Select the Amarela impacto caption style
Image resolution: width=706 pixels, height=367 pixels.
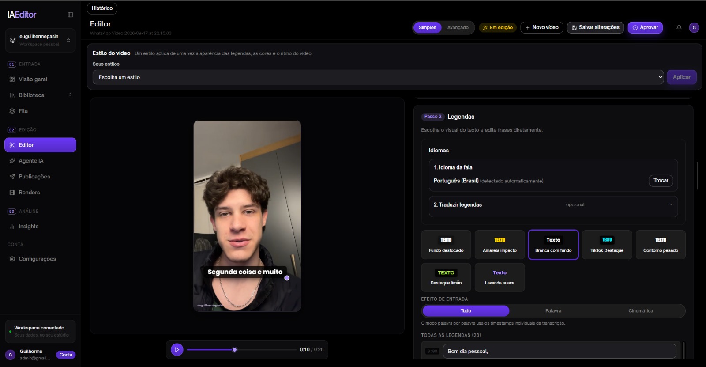click(x=499, y=245)
